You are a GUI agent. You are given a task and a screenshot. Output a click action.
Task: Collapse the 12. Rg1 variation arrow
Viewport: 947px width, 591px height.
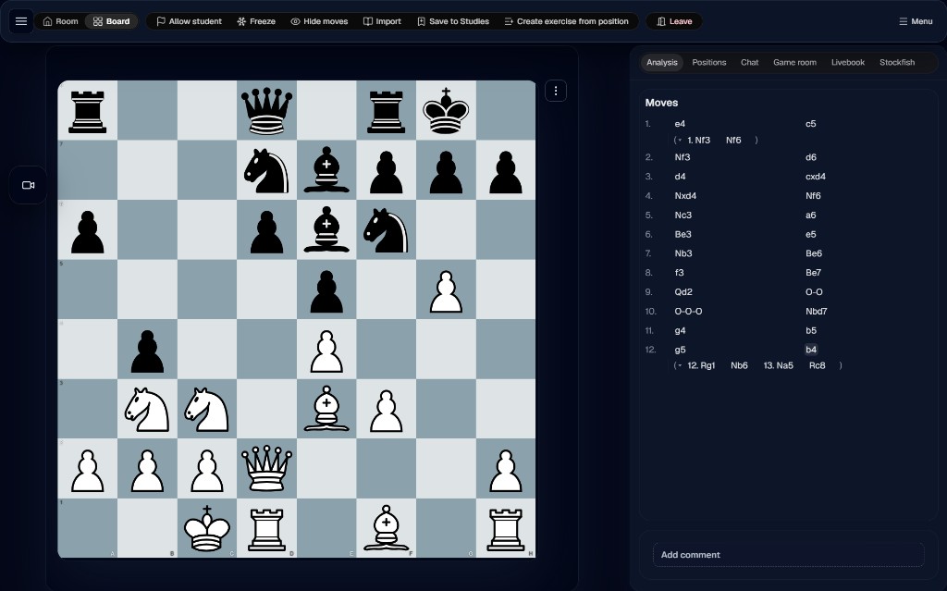pos(680,365)
